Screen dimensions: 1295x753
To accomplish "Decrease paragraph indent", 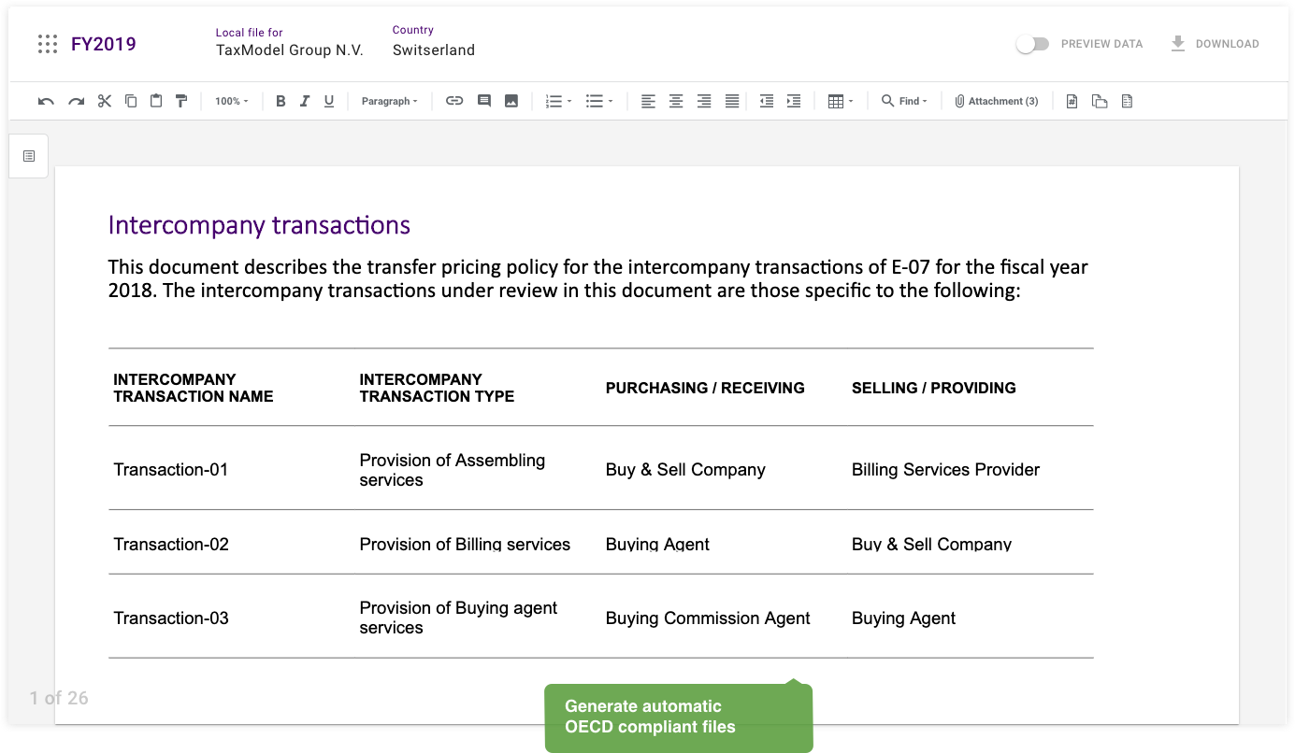I will tap(767, 101).
